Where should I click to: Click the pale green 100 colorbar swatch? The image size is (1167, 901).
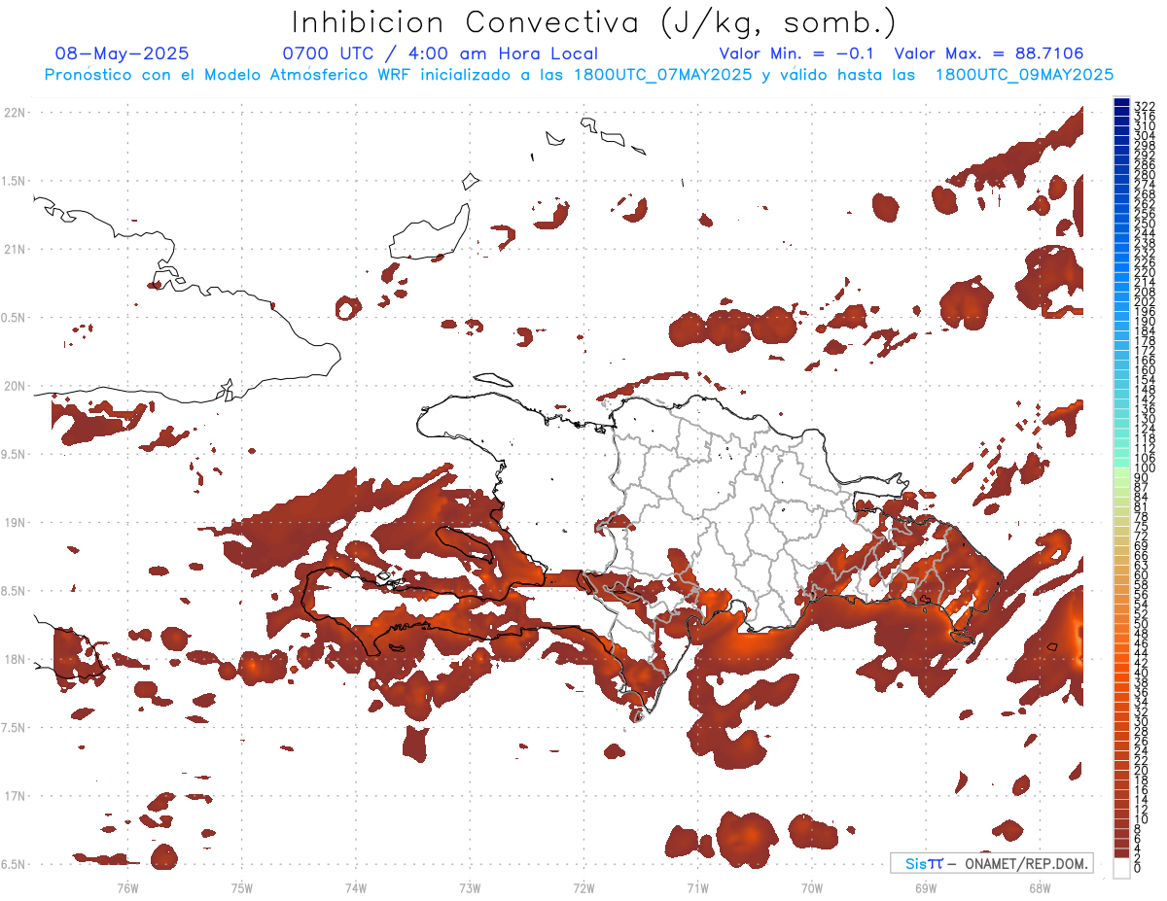pyautogui.click(x=1121, y=470)
